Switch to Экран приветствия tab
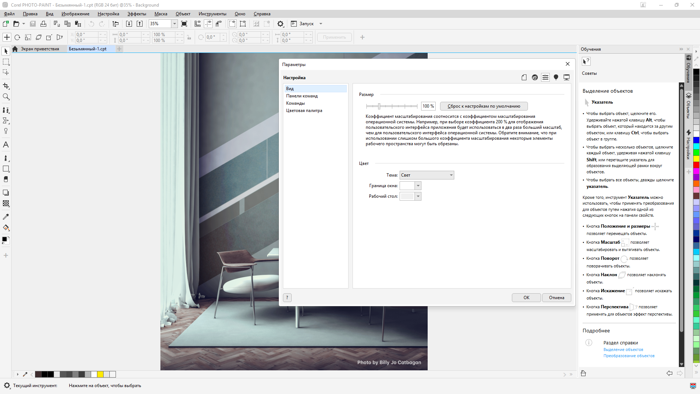 40,49
